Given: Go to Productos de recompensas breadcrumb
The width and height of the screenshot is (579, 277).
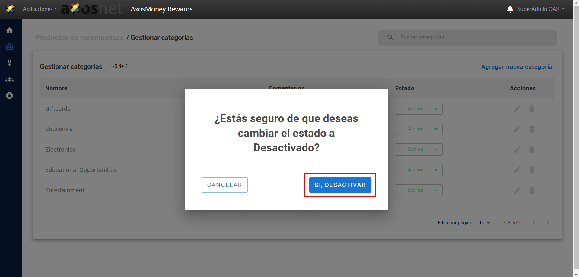Looking at the screenshot, I should [x=80, y=37].
